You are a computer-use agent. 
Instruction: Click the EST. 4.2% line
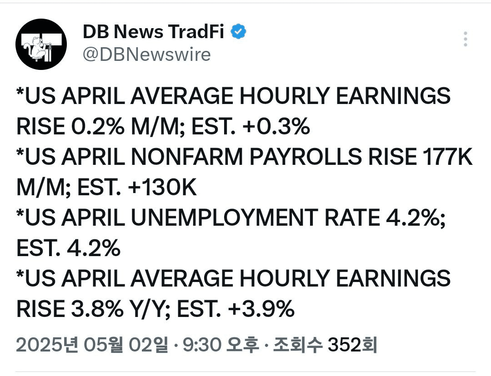(x=68, y=248)
